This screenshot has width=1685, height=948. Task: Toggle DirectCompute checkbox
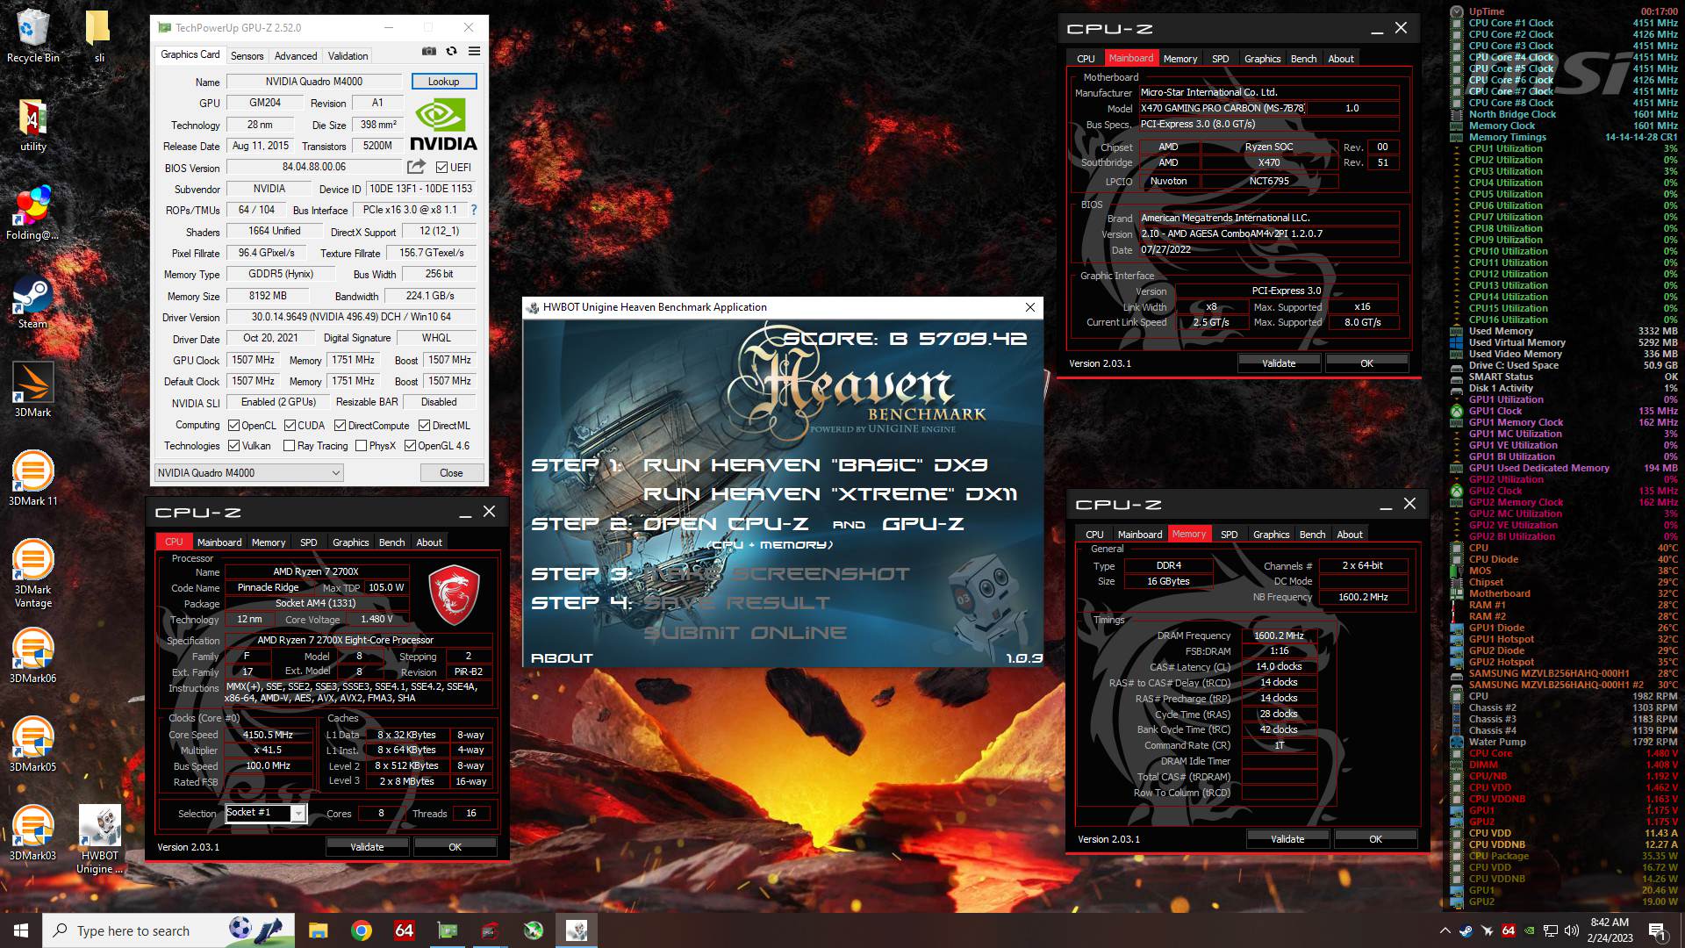coord(340,425)
